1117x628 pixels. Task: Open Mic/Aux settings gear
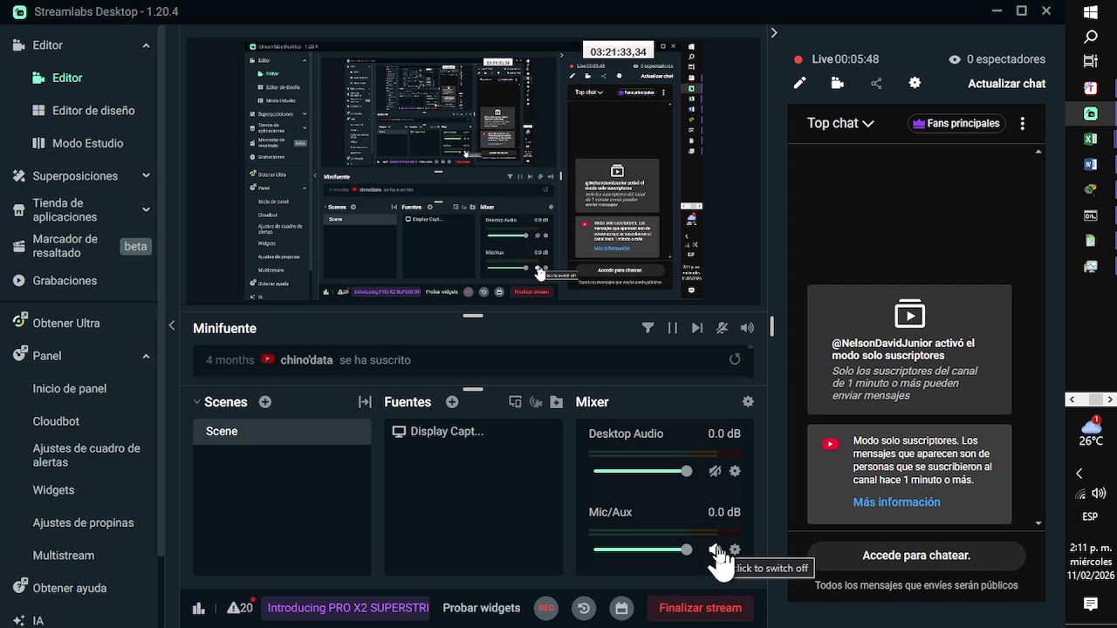click(x=735, y=549)
